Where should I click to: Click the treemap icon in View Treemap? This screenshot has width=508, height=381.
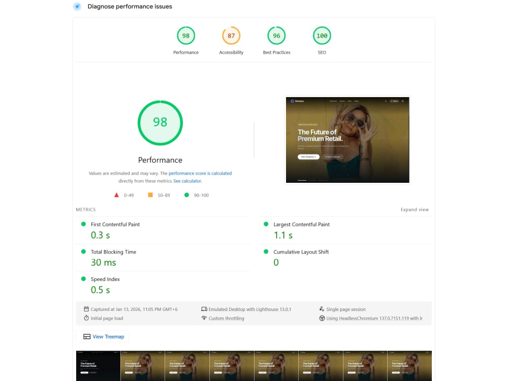87,337
